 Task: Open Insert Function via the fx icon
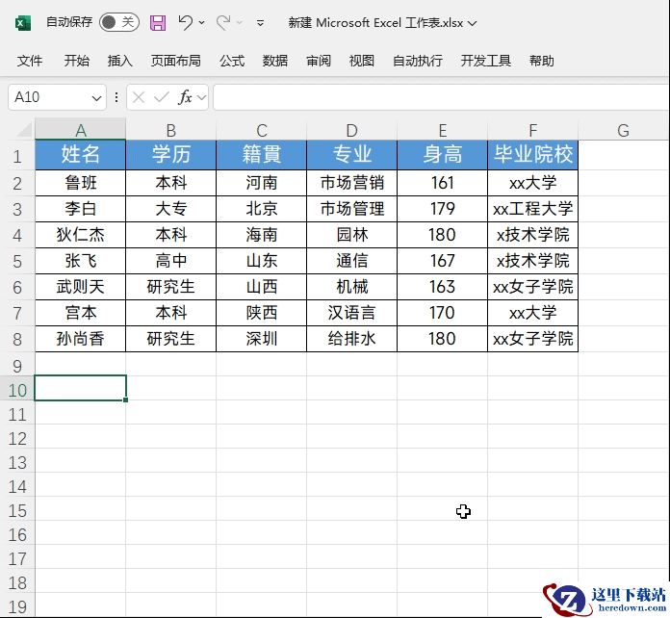click(x=185, y=98)
